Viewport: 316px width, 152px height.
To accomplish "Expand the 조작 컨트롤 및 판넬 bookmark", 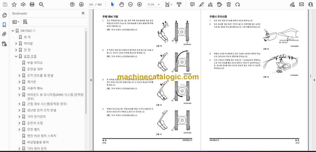I will [19, 75].
